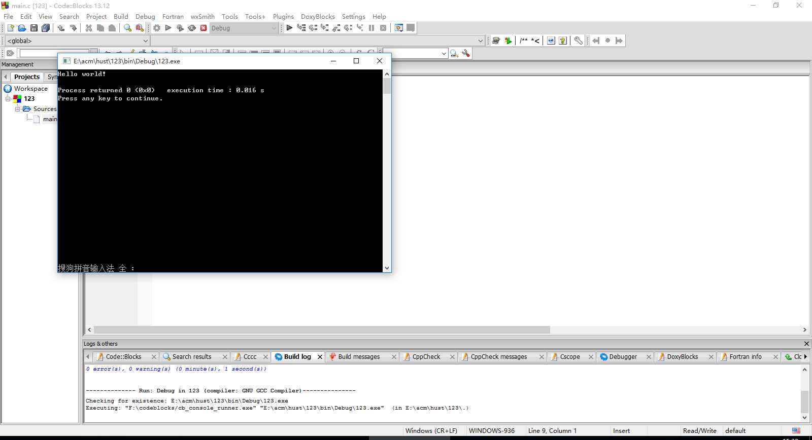Click WINDOWS-936 encoding in status bar
This screenshot has height=440, width=812.
point(491,431)
